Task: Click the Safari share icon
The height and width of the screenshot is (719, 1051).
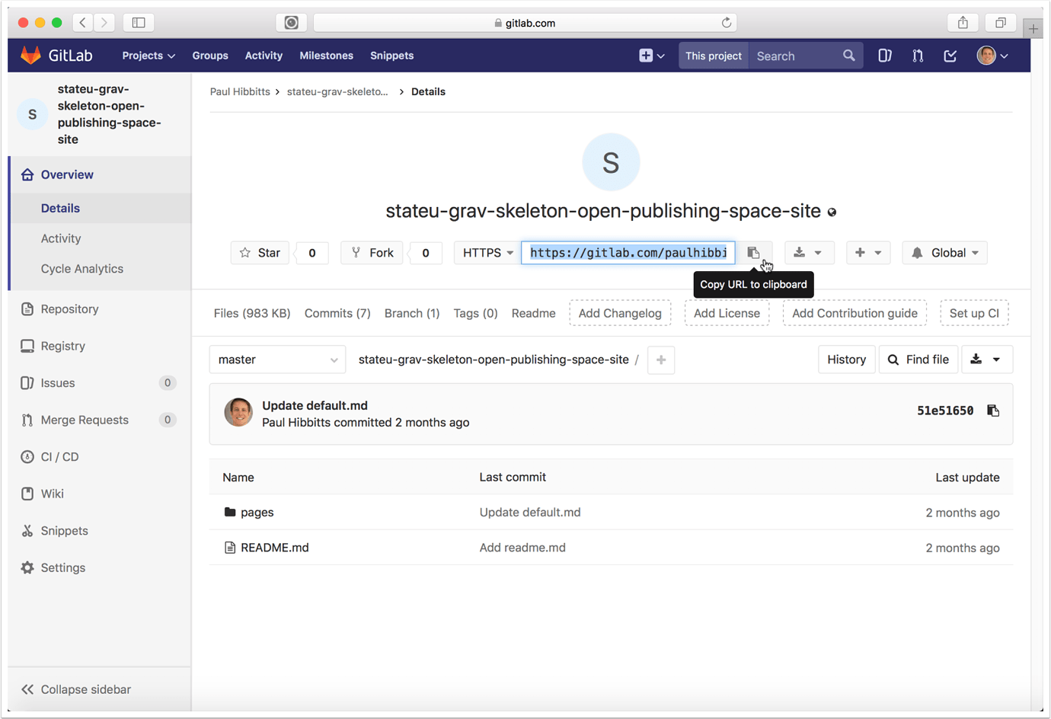Action: (963, 23)
